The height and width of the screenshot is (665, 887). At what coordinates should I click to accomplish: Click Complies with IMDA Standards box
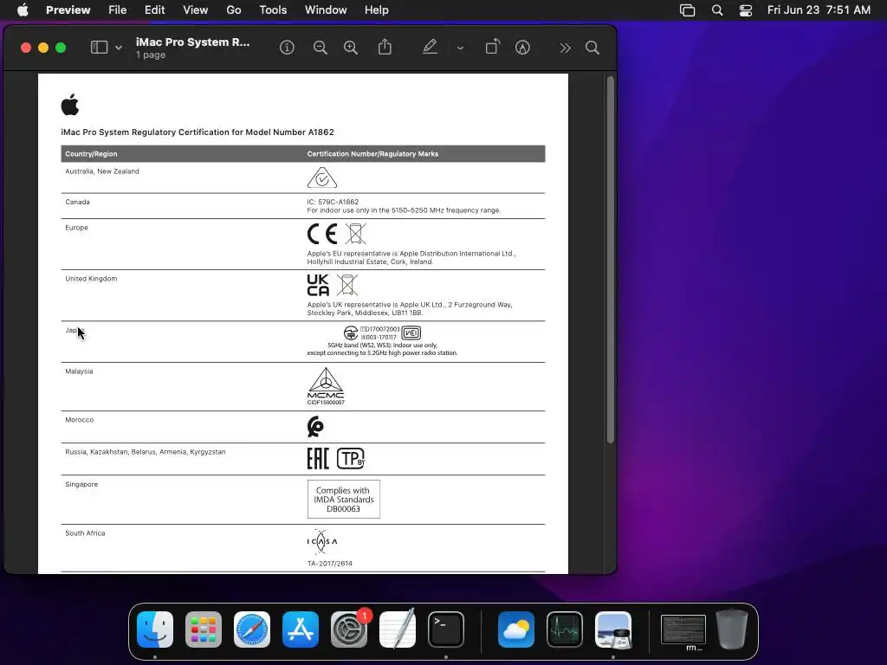point(343,500)
